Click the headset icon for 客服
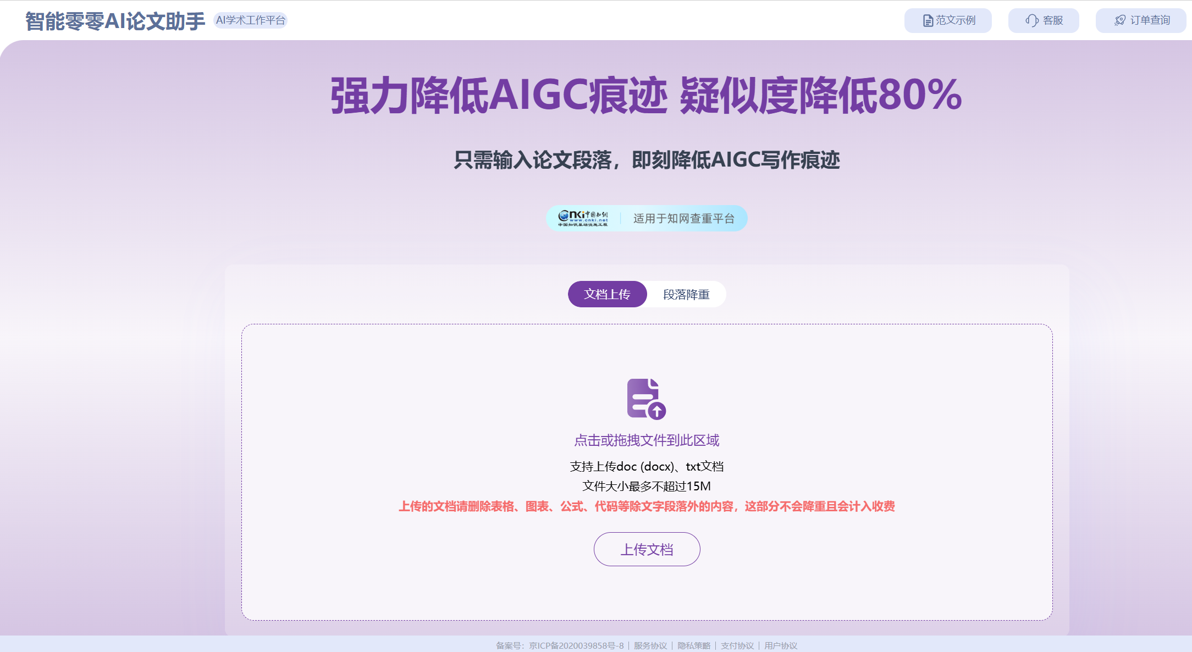 (1031, 21)
